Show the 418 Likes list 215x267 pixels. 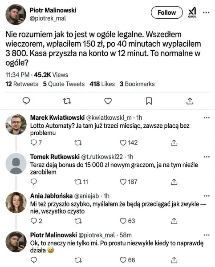coord(102,84)
